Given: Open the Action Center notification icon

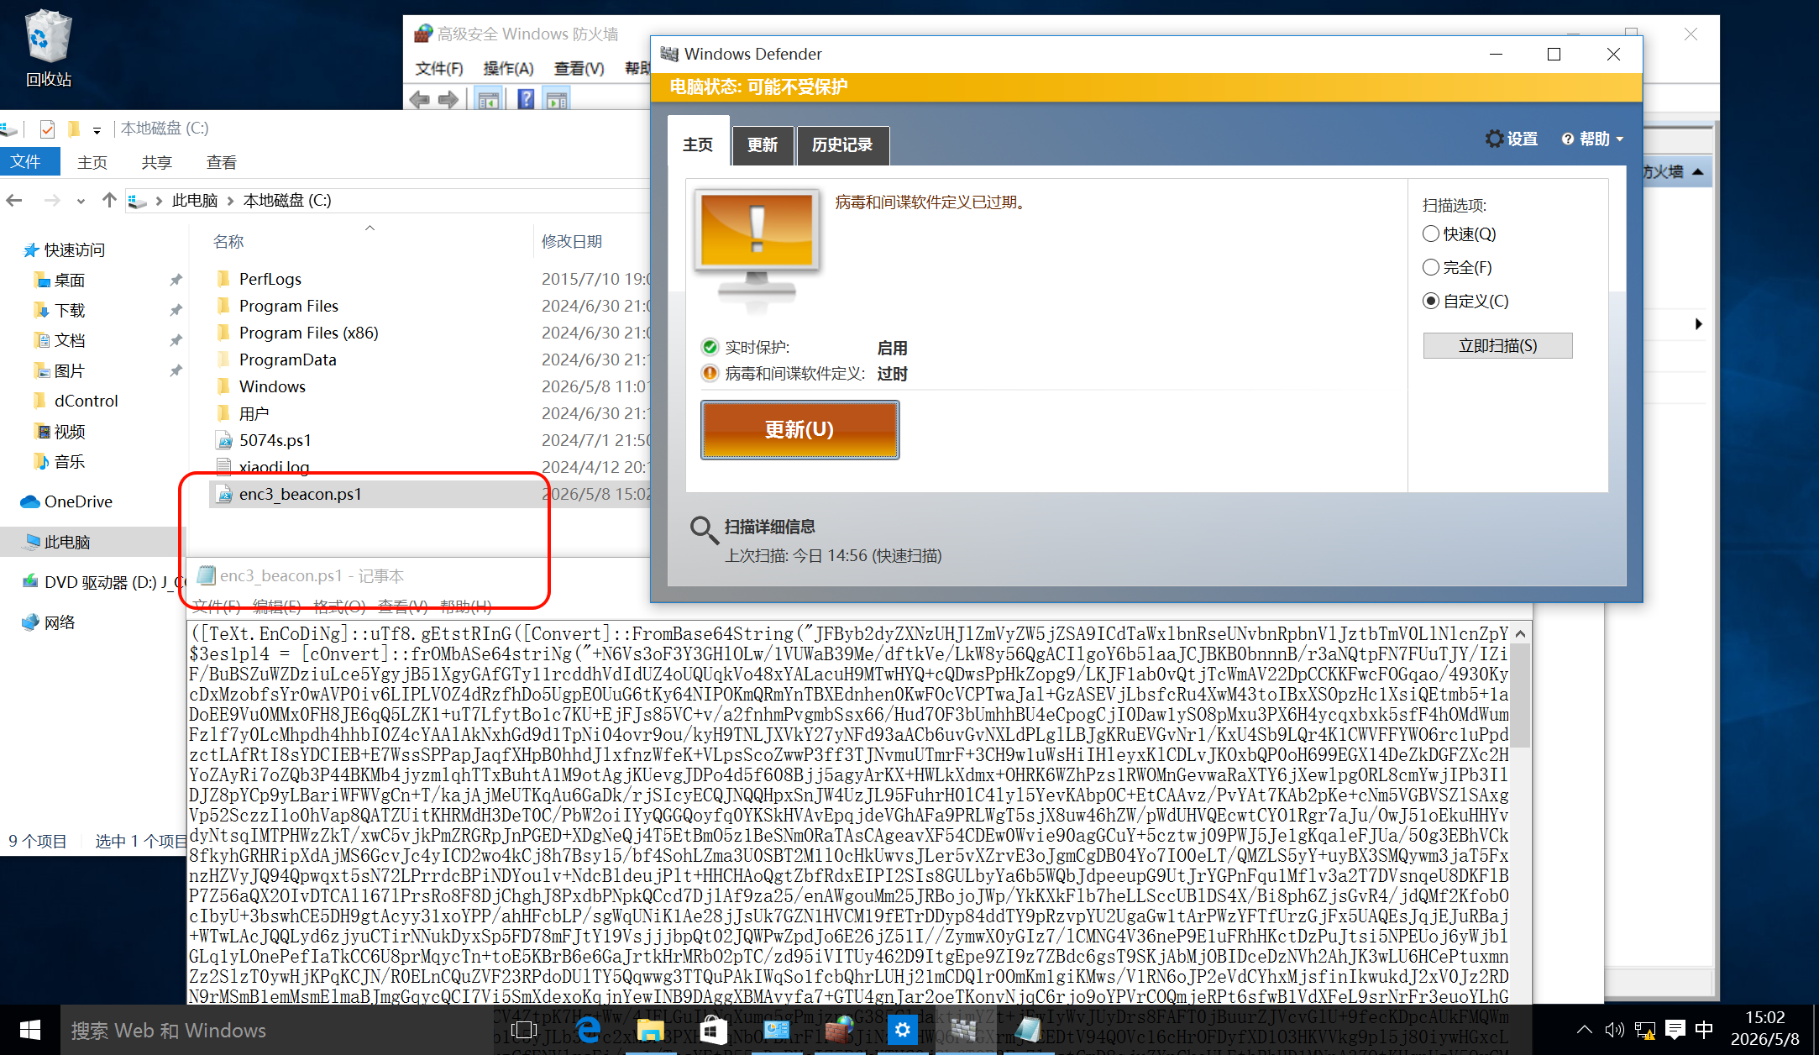Looking at the screenshot, I should tap(1675, 1030).
